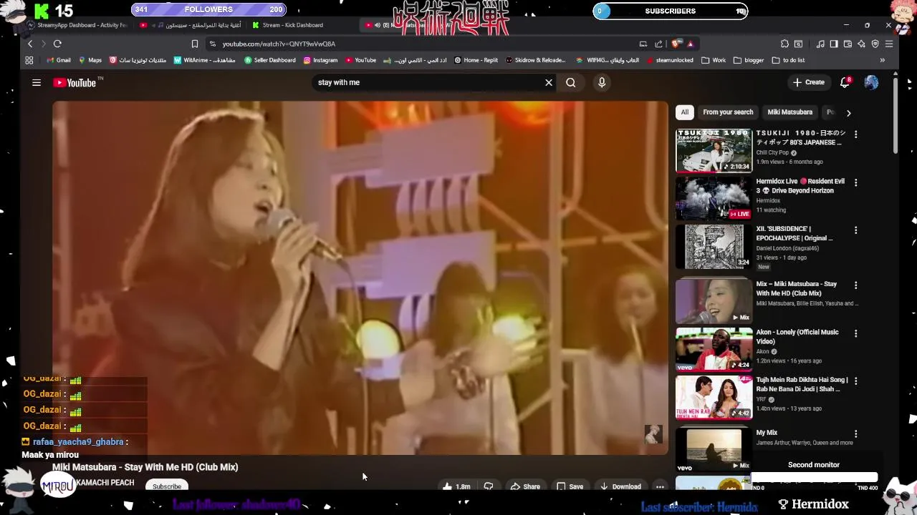Bookmark this page using bookmark icon

point(194,44)
